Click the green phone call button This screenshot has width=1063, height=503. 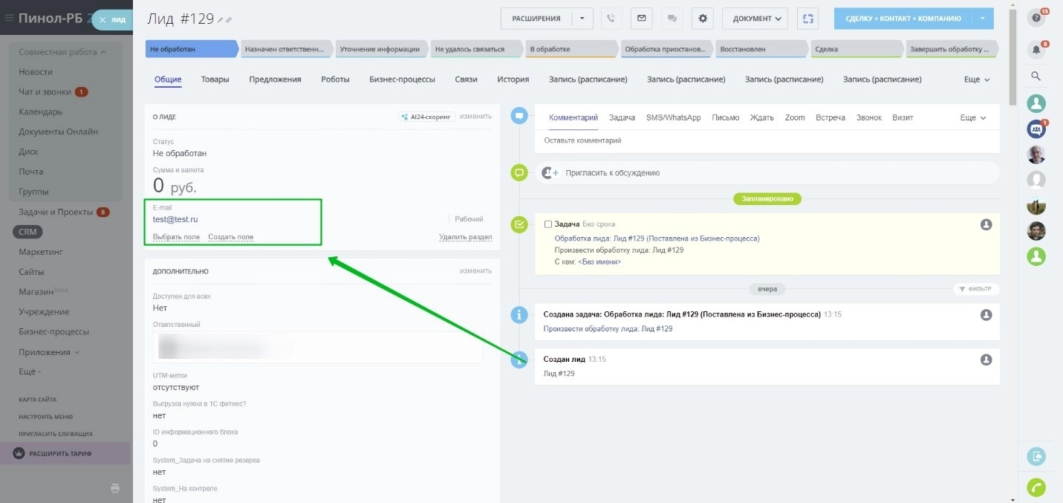(x=1036, y=487)
